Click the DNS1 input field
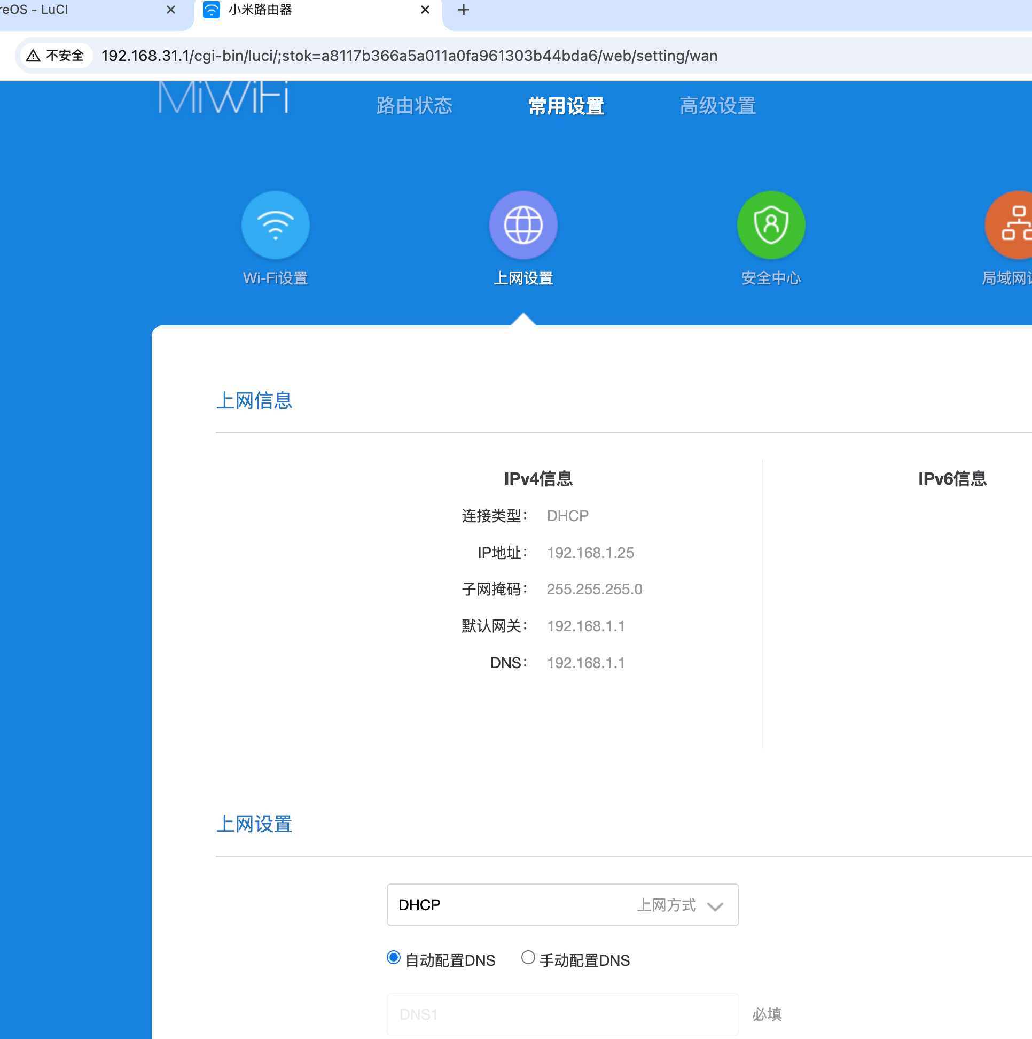 562,1014
